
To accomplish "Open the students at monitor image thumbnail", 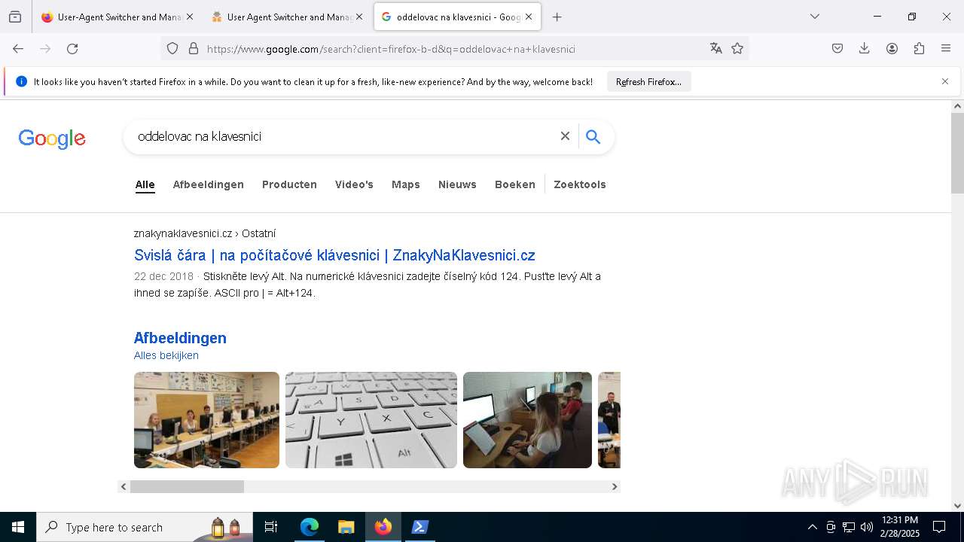I will pos(527,420).
